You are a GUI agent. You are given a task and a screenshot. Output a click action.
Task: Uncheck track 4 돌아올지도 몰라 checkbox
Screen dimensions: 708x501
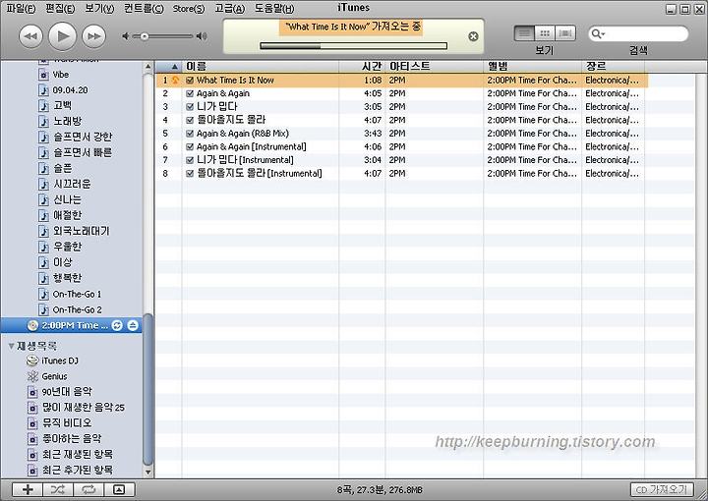coord(190,121)
